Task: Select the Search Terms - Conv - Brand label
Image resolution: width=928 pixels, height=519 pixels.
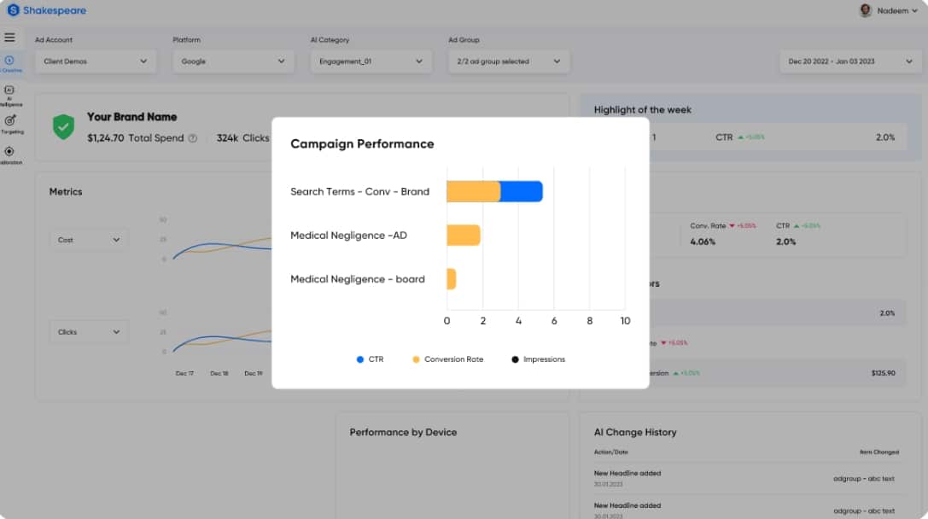Action: pyautogui.click(x=359, y=192)
